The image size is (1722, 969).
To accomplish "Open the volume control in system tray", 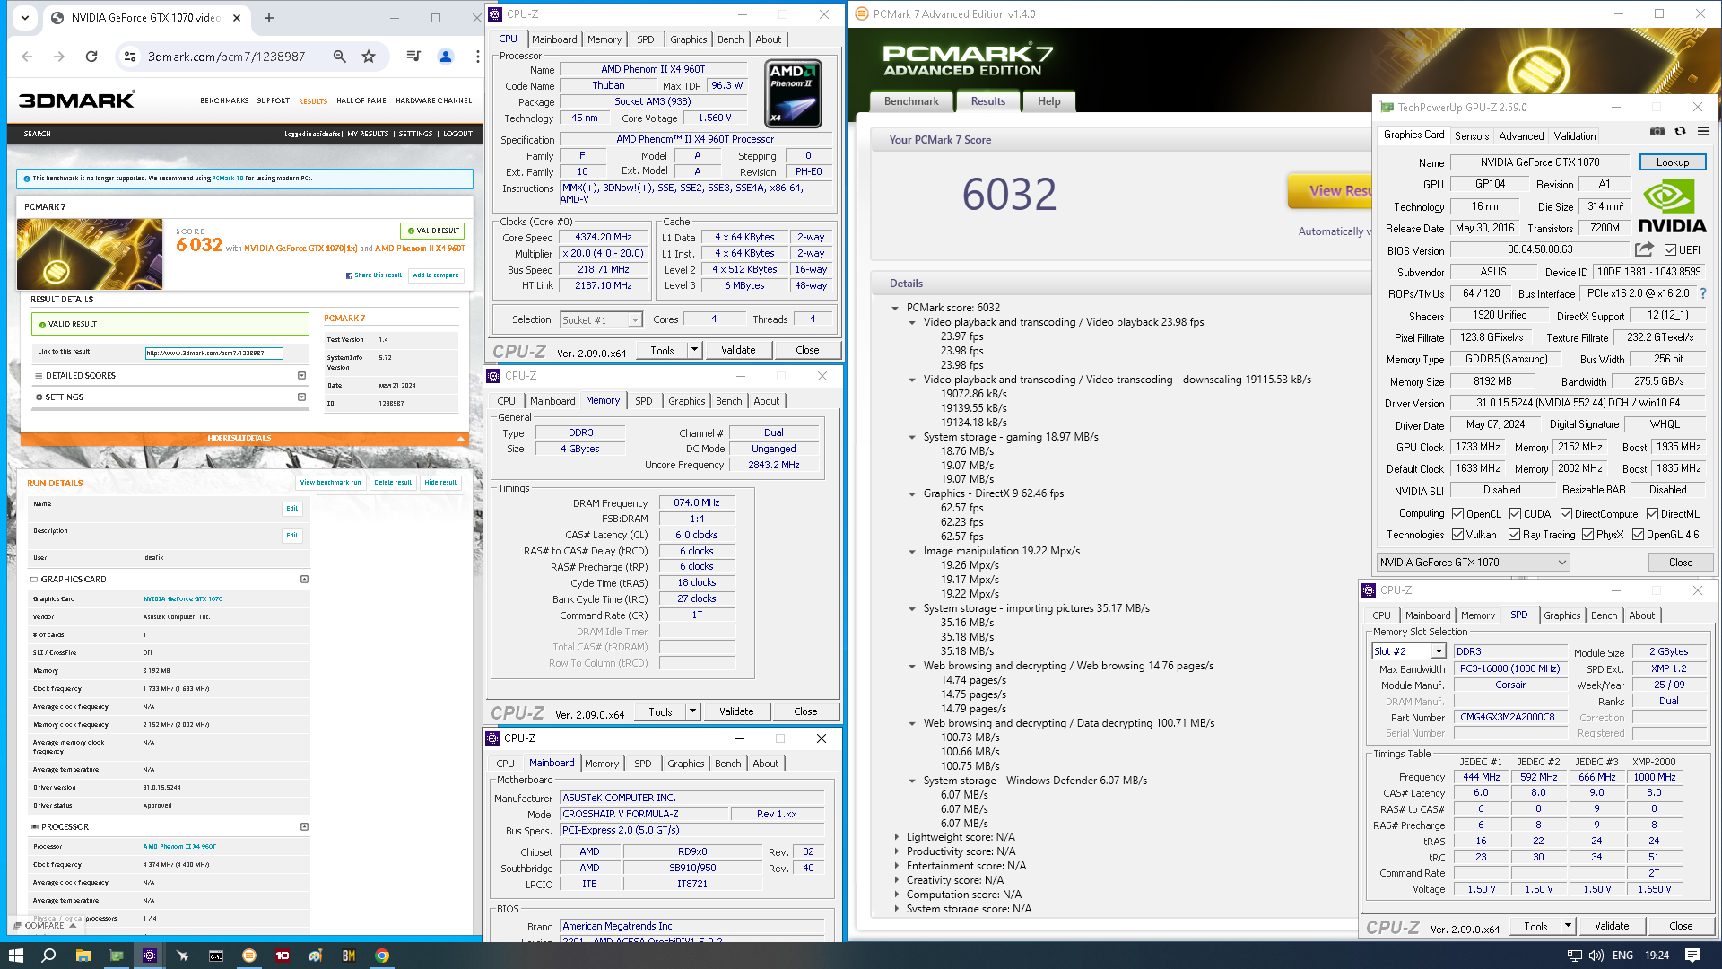I will pos(1596,956).
